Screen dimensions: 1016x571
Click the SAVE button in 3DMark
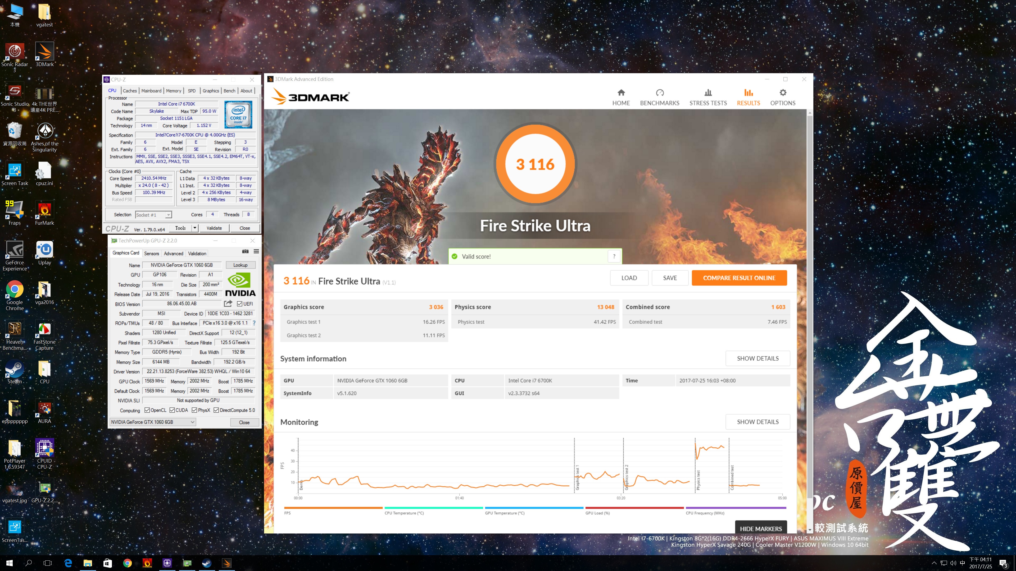670,278
